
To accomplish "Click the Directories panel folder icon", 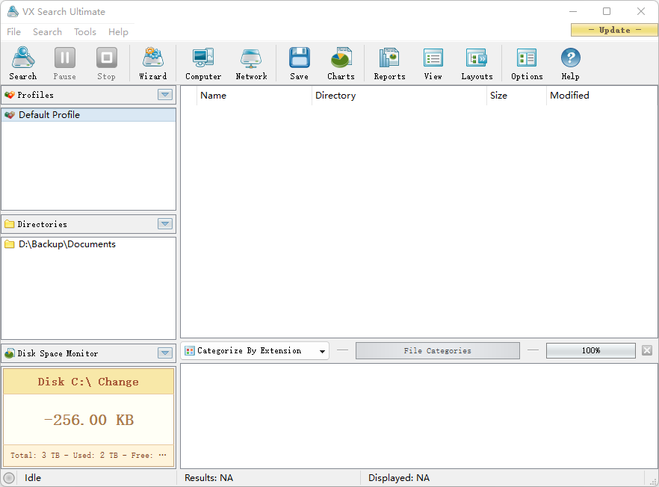I will (x=10, y=224).
